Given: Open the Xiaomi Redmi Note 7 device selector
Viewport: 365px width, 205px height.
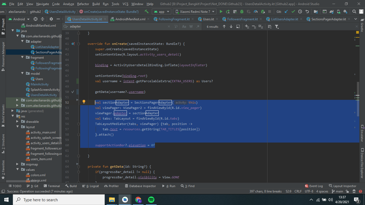Looking at the screenshot, I should (x=194, y=12).
